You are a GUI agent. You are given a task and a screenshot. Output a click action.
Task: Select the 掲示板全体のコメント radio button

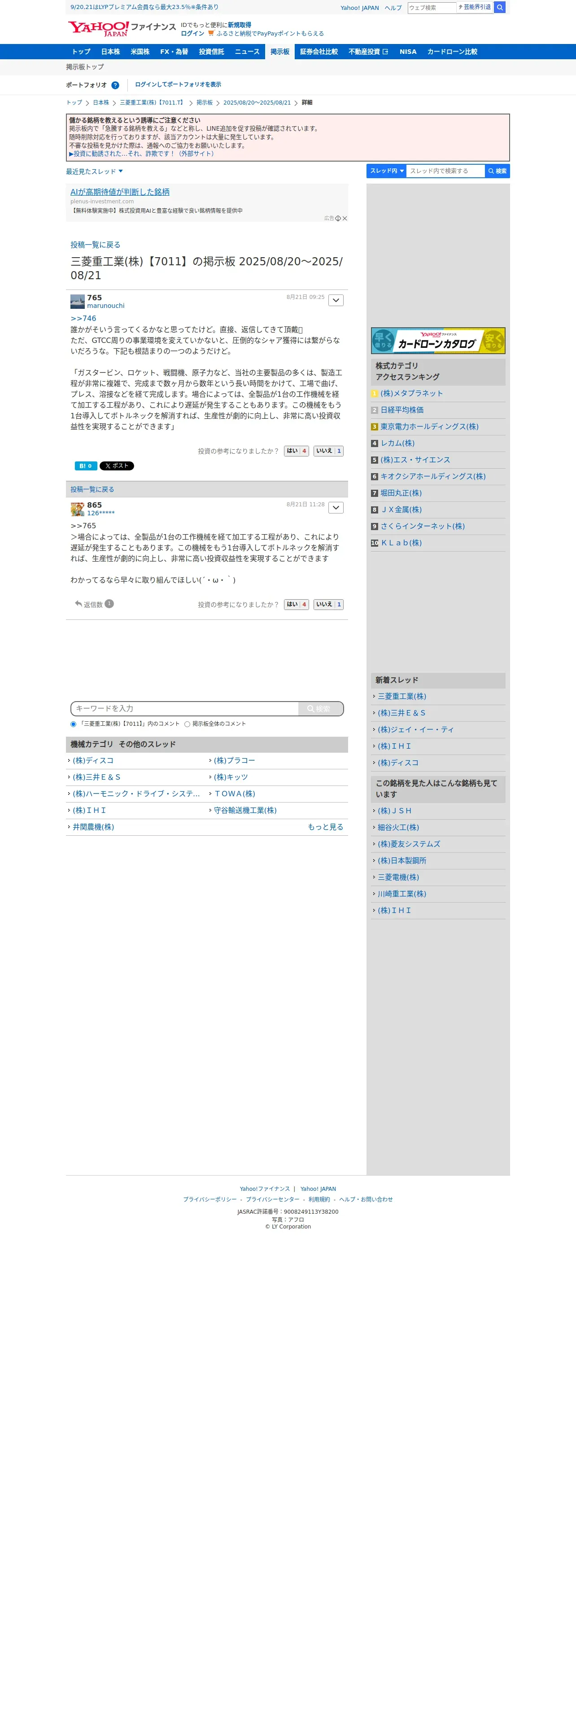coord(187,724)
